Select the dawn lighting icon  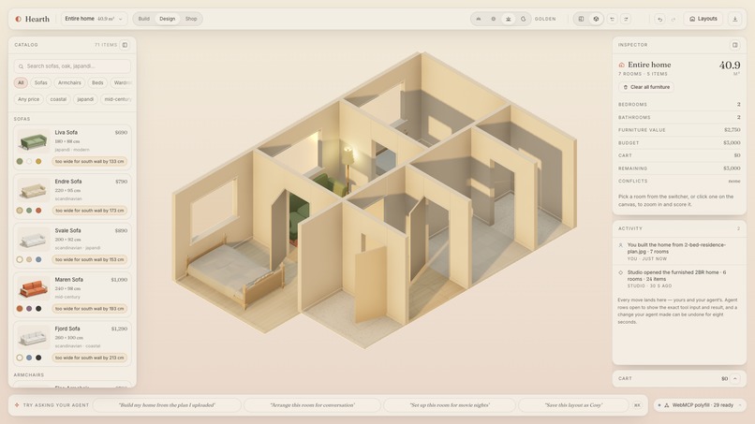click(x=478, y=19)
